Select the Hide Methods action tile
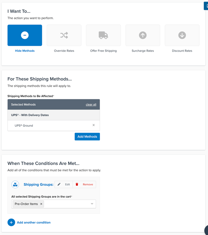Viewport: 208px width, 235px height. point(25,35)
